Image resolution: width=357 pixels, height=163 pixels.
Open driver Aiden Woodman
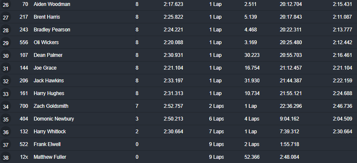point(52,4)
